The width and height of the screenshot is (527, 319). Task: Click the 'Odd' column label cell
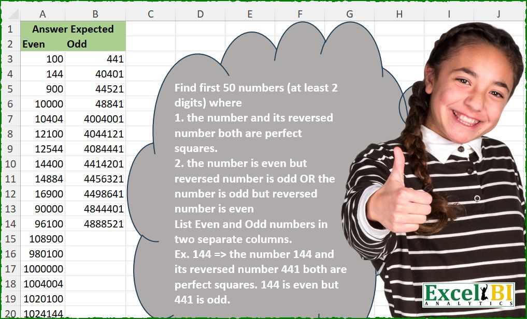click(95, 44)
